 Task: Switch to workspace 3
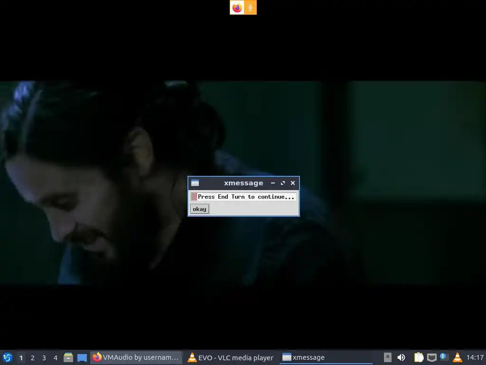point(44,358)
